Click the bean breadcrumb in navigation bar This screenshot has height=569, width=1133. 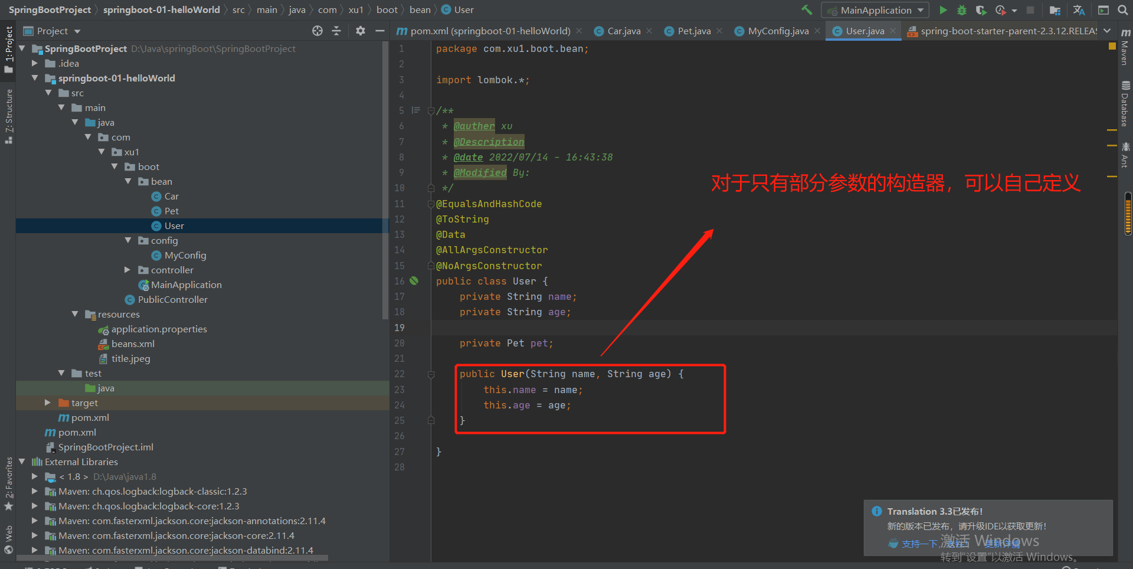(x=420, y=10)
